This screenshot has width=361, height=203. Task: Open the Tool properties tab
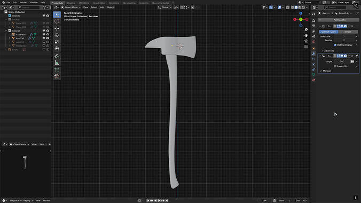(x=313, y=14)
